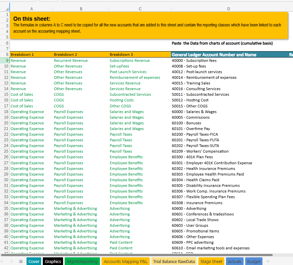Click the 'Breakdown 2' header cell

[81, 55]
